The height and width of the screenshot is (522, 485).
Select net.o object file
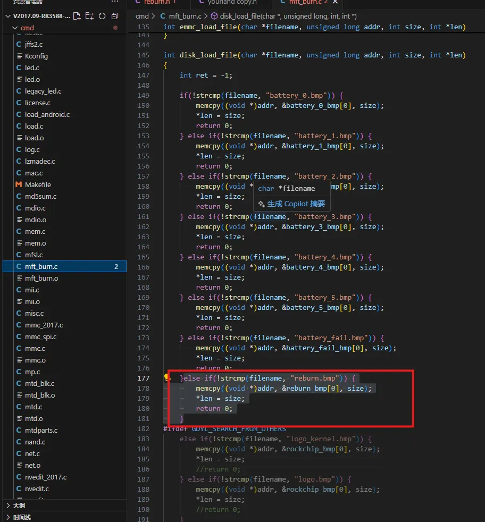65,466
